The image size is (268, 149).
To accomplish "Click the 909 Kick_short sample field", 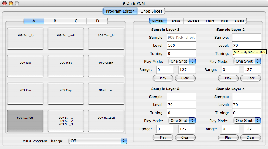I will (181, 38).
